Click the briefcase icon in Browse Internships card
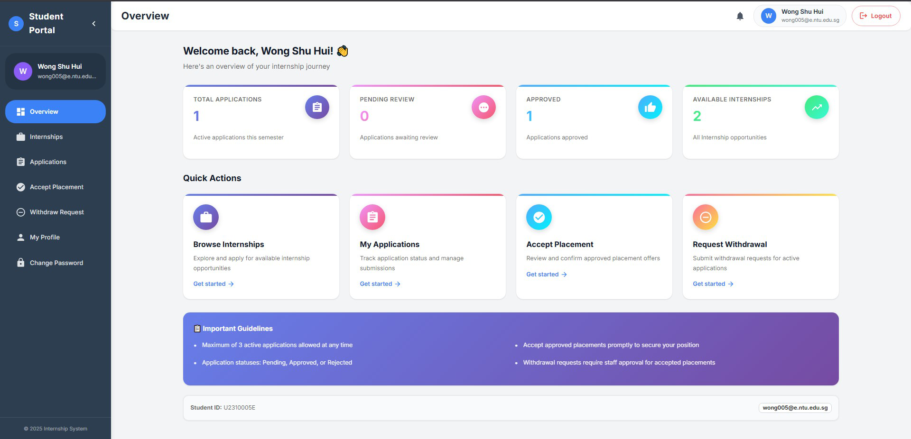 [x=206, y=217]
